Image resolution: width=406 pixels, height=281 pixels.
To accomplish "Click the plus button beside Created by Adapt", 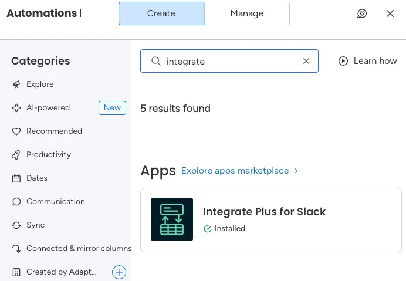I will (119, 272).
